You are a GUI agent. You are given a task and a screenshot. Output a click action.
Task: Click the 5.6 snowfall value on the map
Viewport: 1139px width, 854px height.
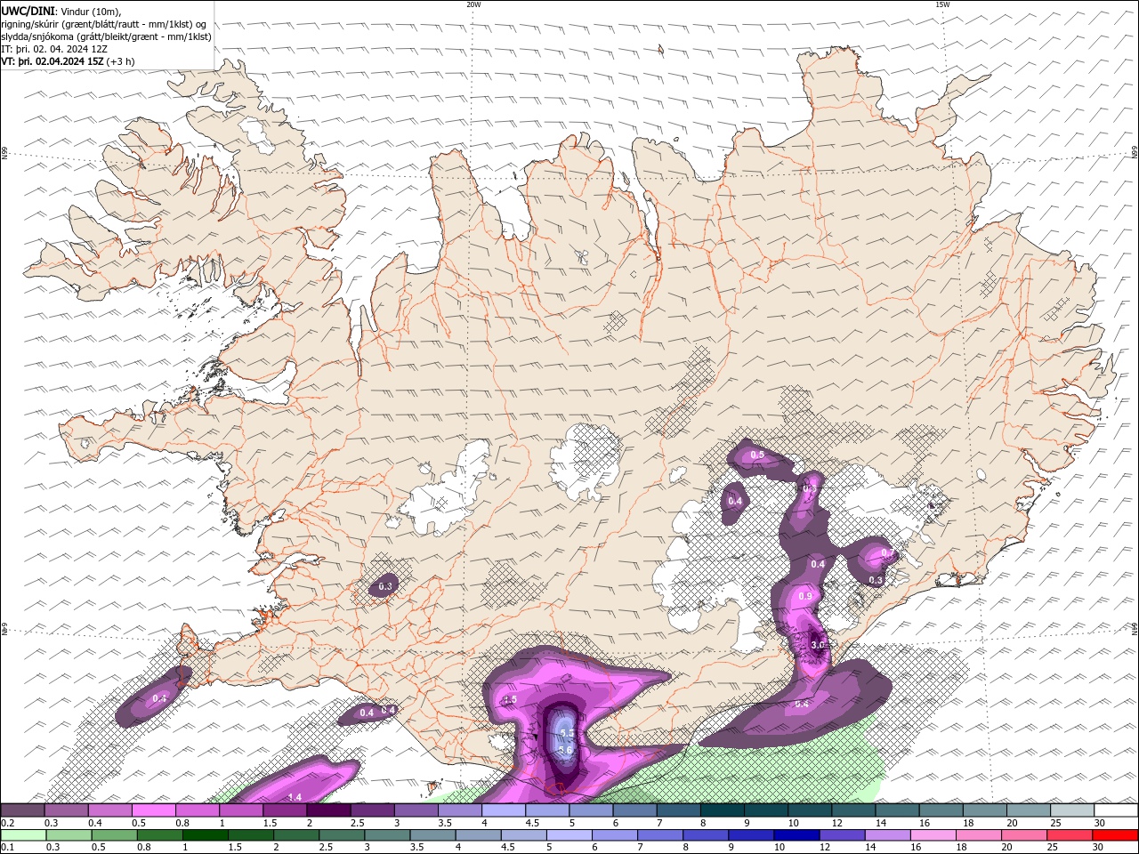[x=565, y=750]
